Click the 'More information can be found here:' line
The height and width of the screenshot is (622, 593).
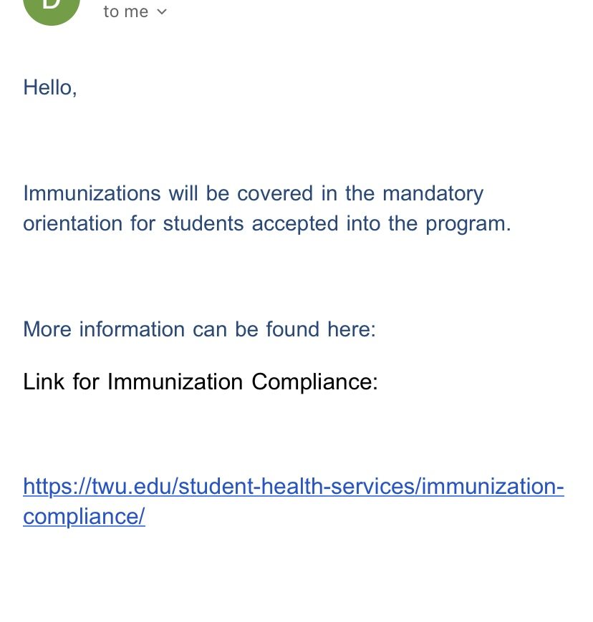point(199,329)
